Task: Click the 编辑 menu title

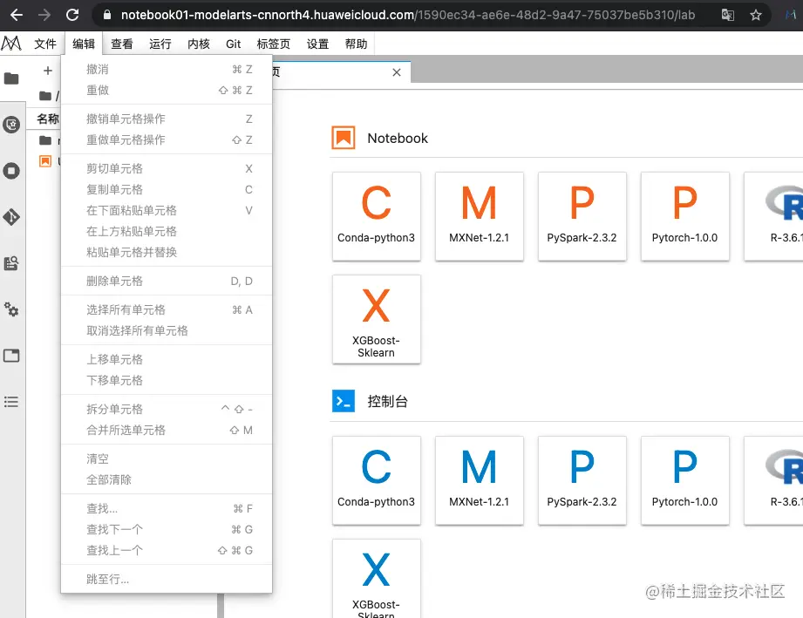Action: pos(84,44)
